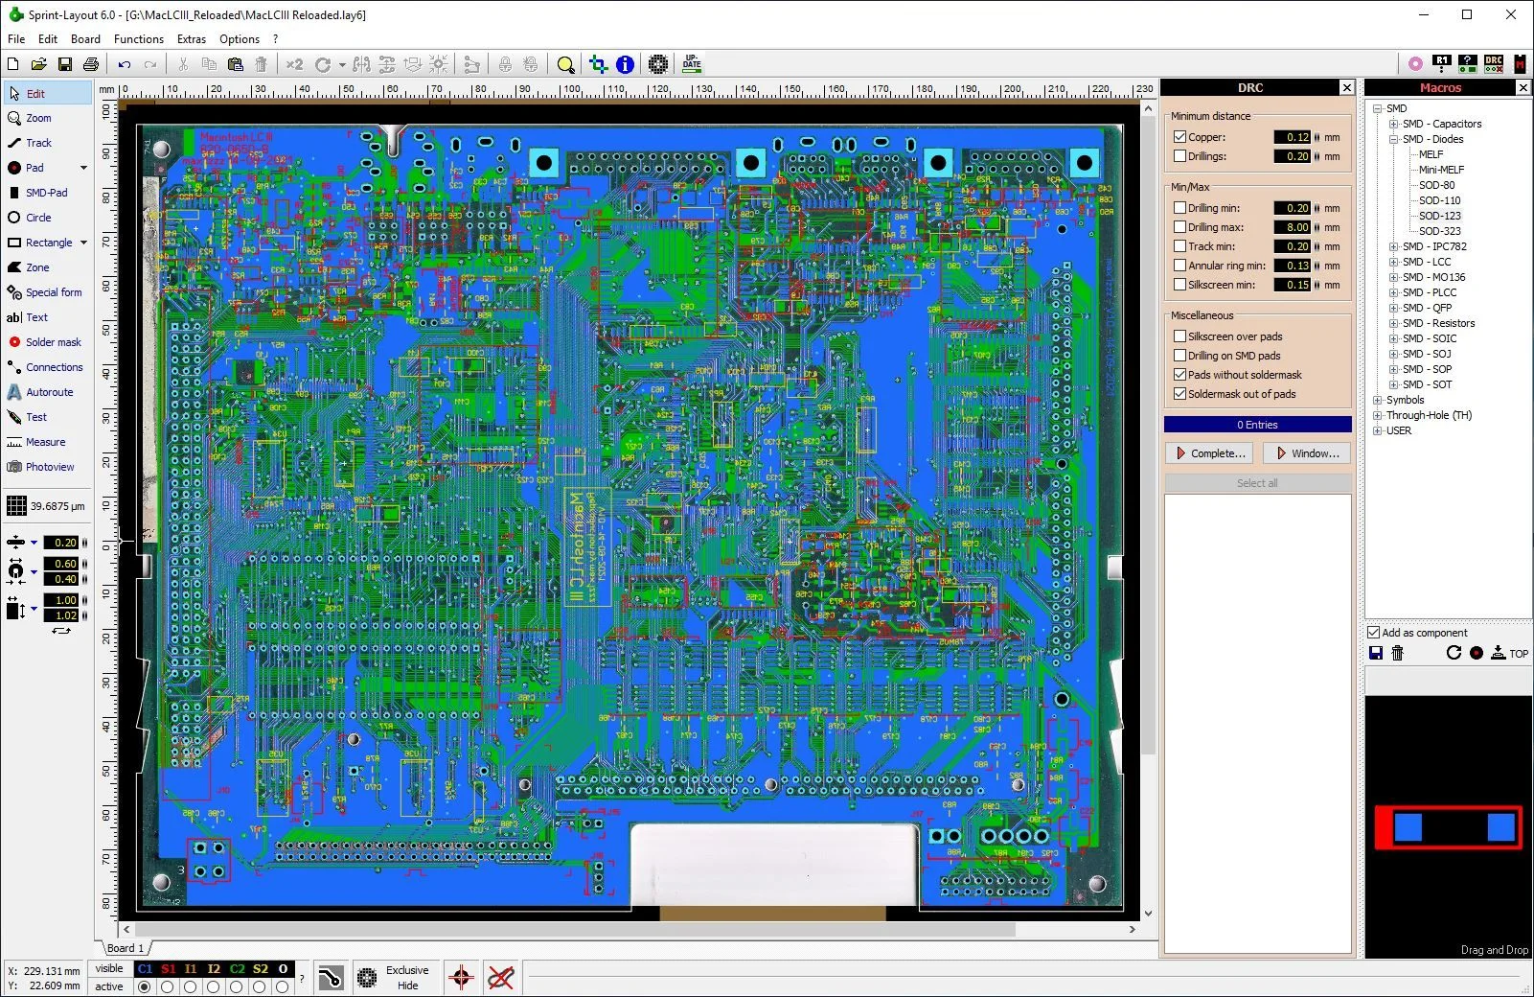The image size is (1534, 997).
Task: Select the SMD-Pad tool
Action: pyautogui.click(x=46, y=193)
